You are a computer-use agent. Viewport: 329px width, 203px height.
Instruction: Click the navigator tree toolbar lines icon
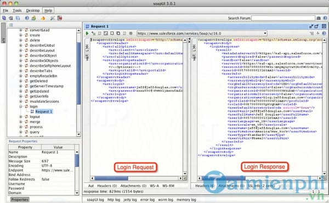[x=11, y=25]
